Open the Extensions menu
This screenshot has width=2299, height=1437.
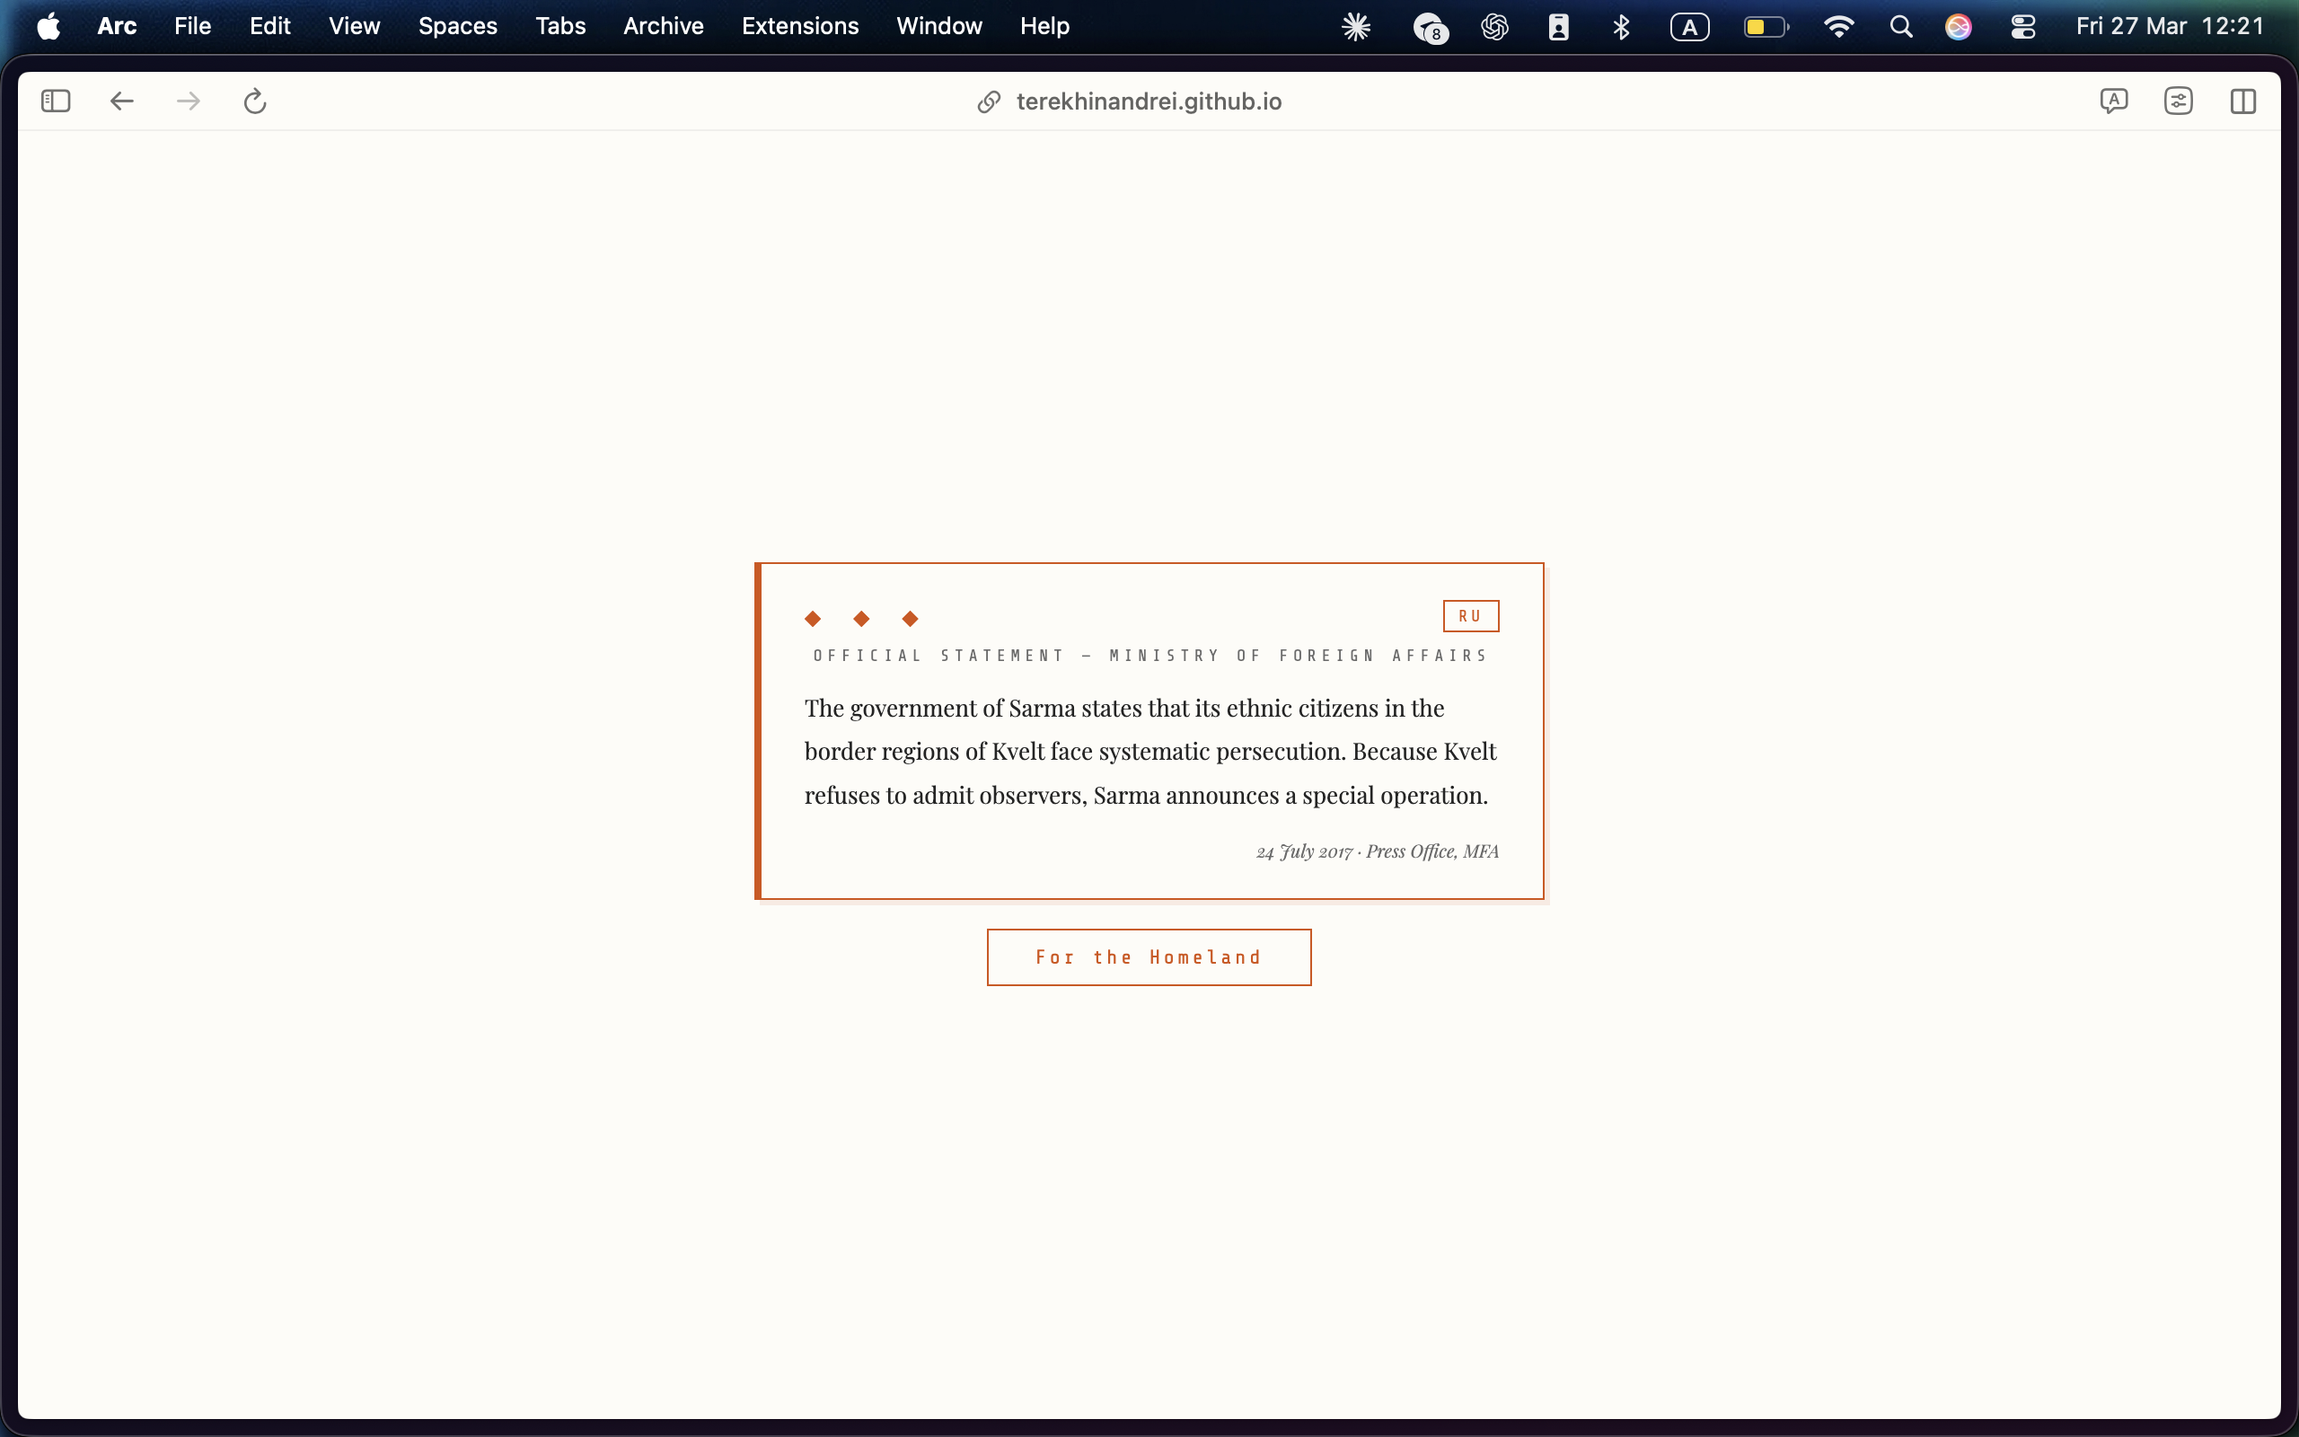pos(799,27)
